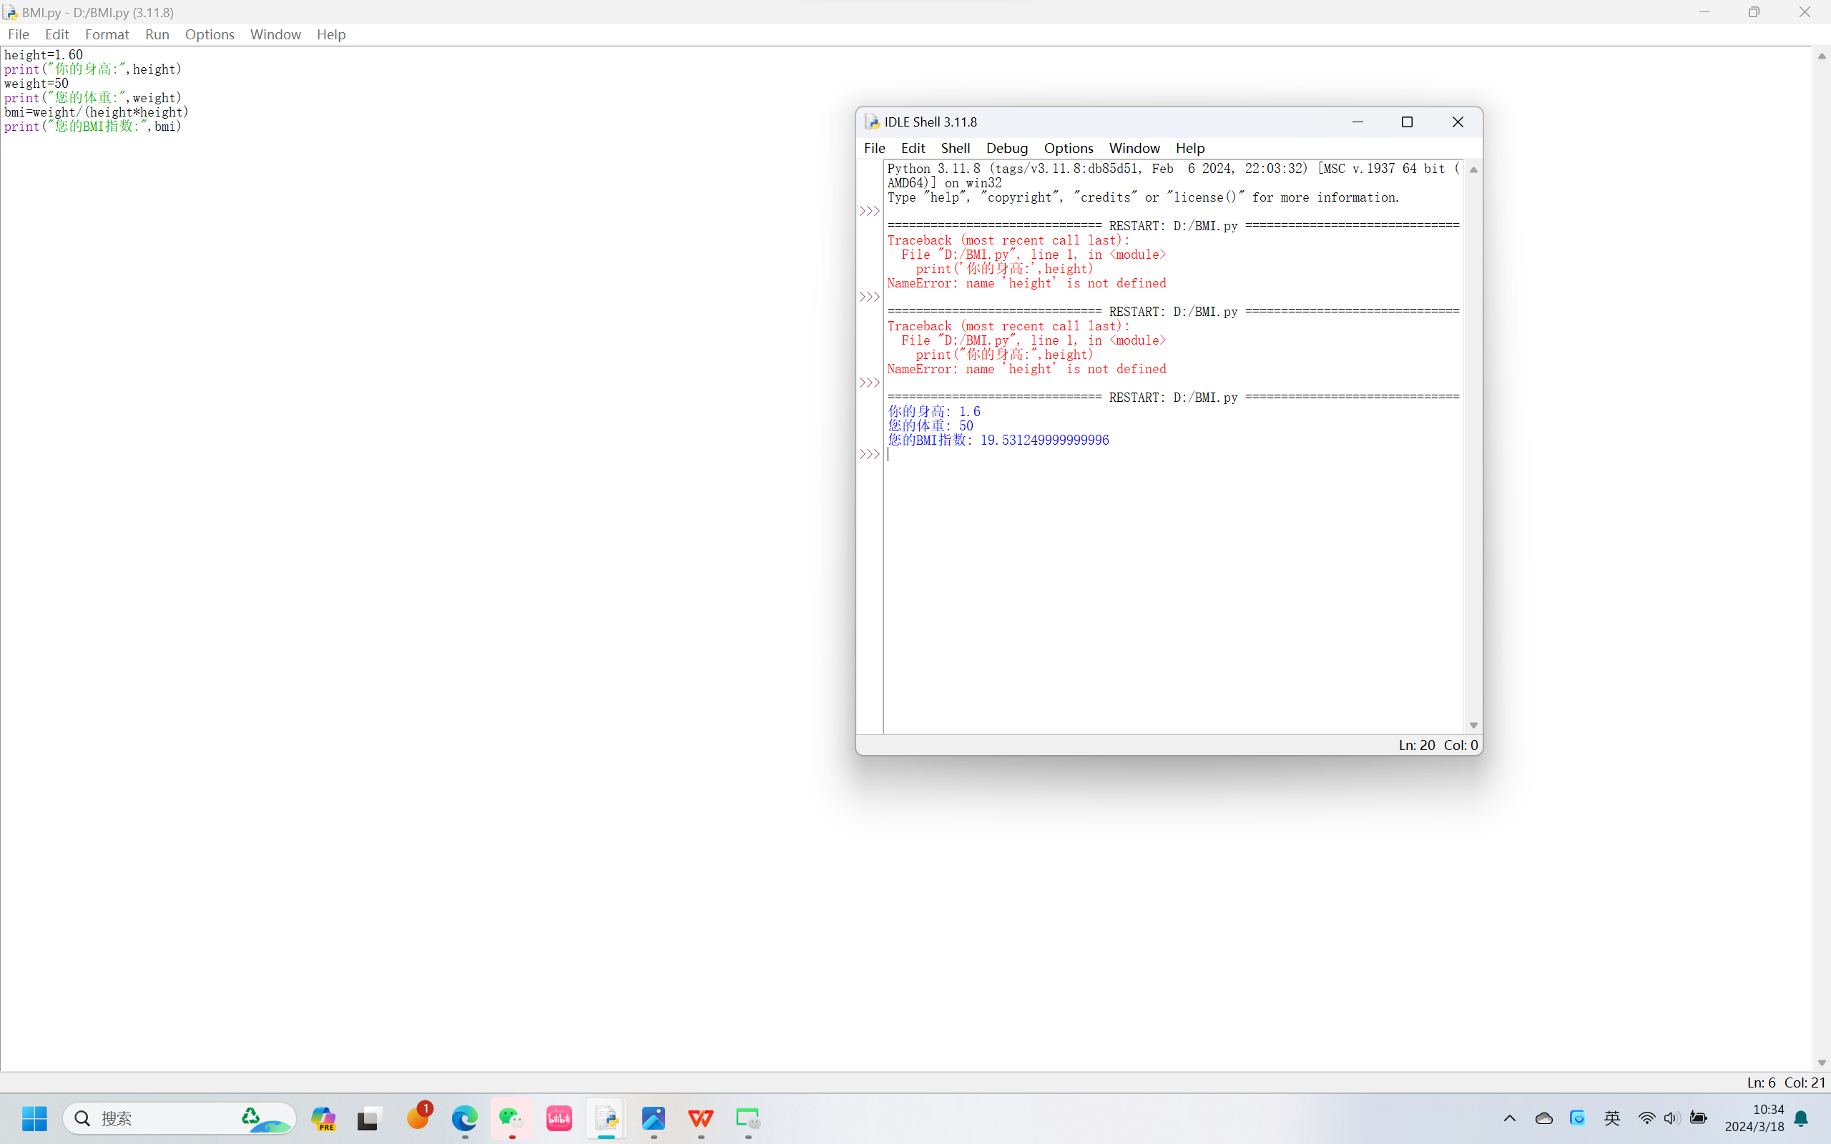Open WeChat from the taskbar

point(511,1118)
